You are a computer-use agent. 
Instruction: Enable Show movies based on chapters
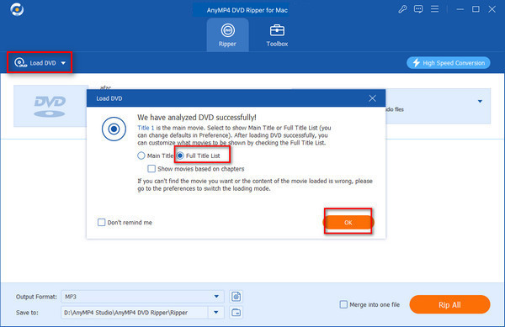pyautogui.click(x=151, y=168)
